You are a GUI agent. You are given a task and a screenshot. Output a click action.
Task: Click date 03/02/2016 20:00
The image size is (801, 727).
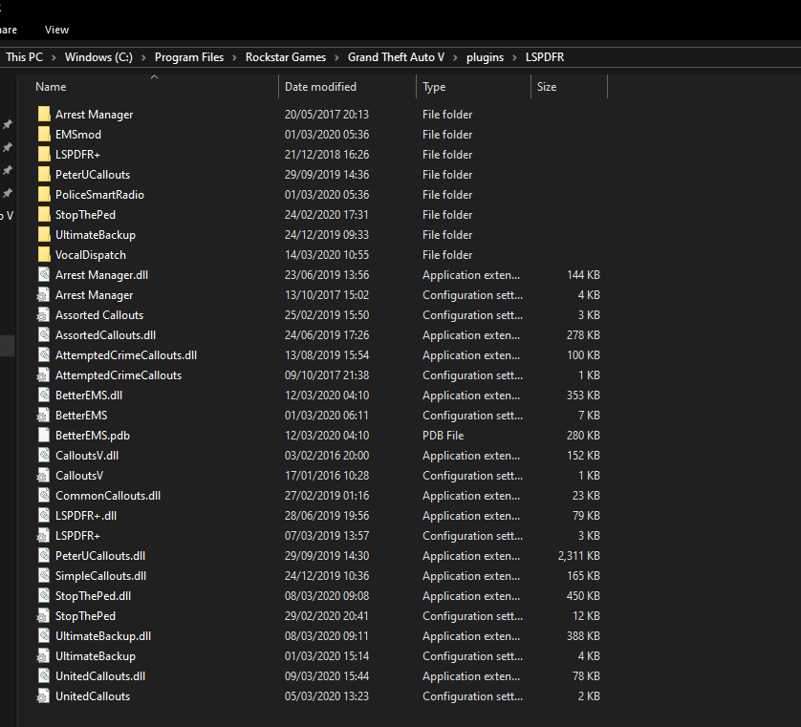tap(327, 456)
